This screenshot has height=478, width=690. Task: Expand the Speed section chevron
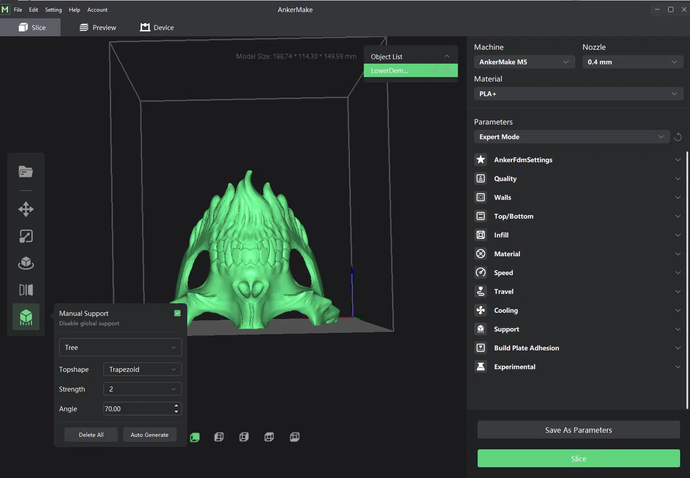(x=677, y=273)
